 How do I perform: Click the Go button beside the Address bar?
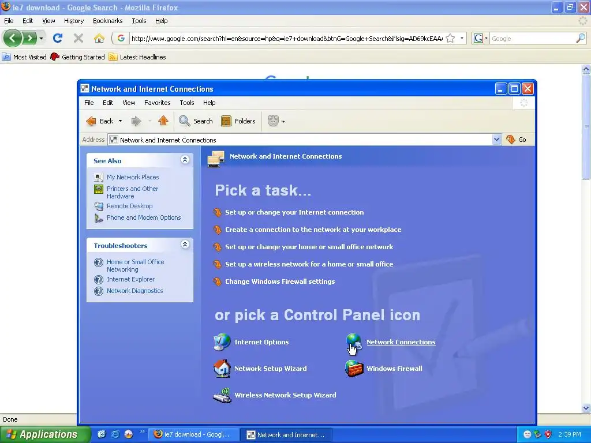(x=517, y=140)
